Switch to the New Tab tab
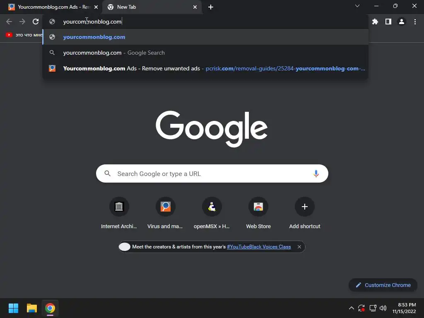Image resolution: width=424 pixels, height=318 pixels. click(152, 7)
